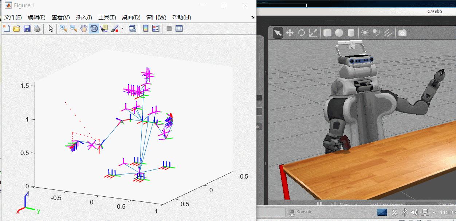Toggle off the Rotate 3D mode
This screenshot has height=221, width=456.
(x=94, y=28)
